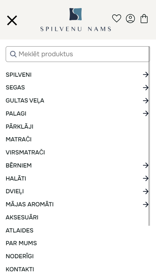Open the PĀRKLĀJI category
Screen dimensions: 156x278
[x=19, y=127]
